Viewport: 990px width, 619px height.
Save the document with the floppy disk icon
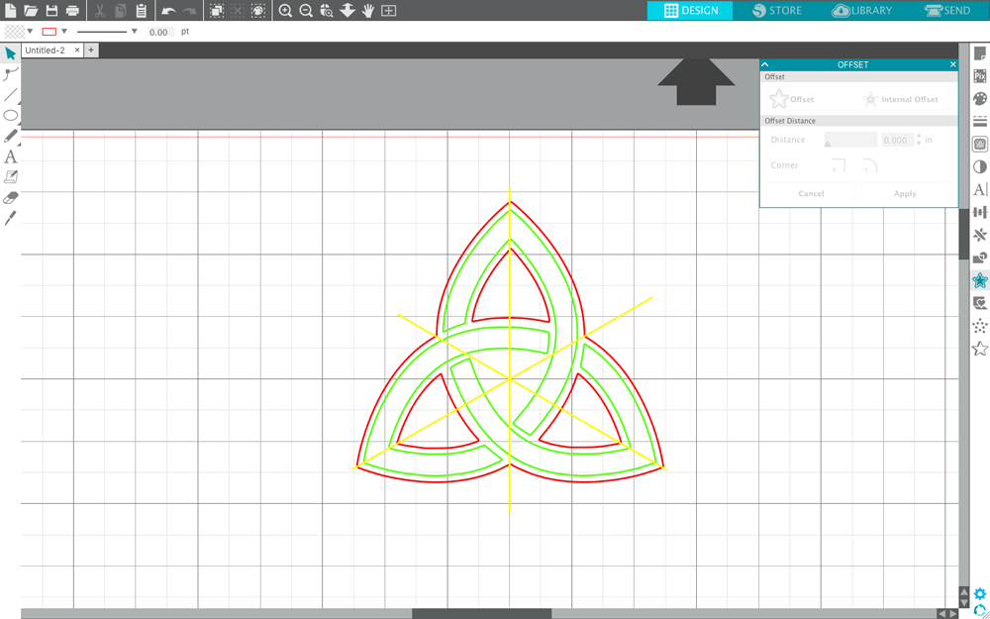pos(51,10)
